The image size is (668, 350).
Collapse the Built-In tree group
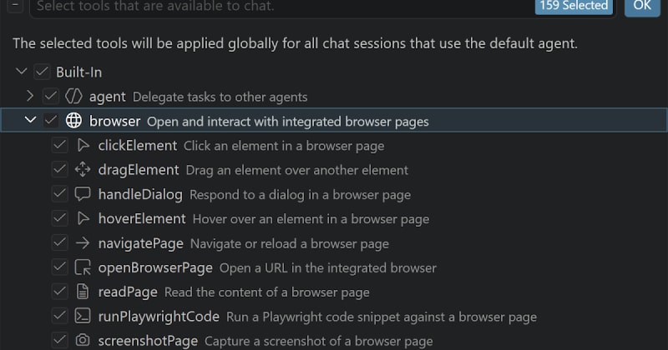point(22,72)
